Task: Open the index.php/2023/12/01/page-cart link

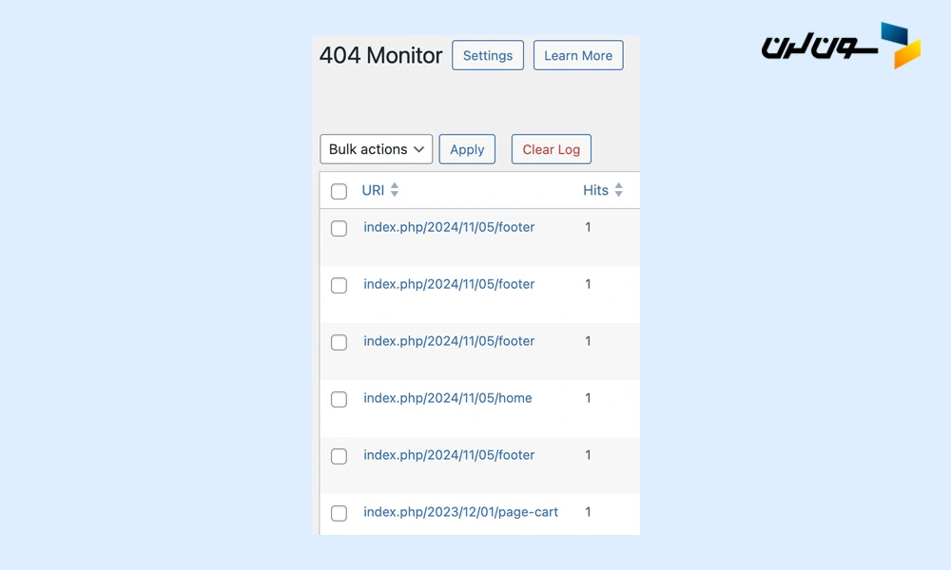Action: click(x=461, y=512)
